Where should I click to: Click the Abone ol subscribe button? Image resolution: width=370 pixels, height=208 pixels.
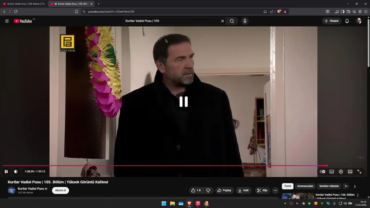[x=60, y=190]
